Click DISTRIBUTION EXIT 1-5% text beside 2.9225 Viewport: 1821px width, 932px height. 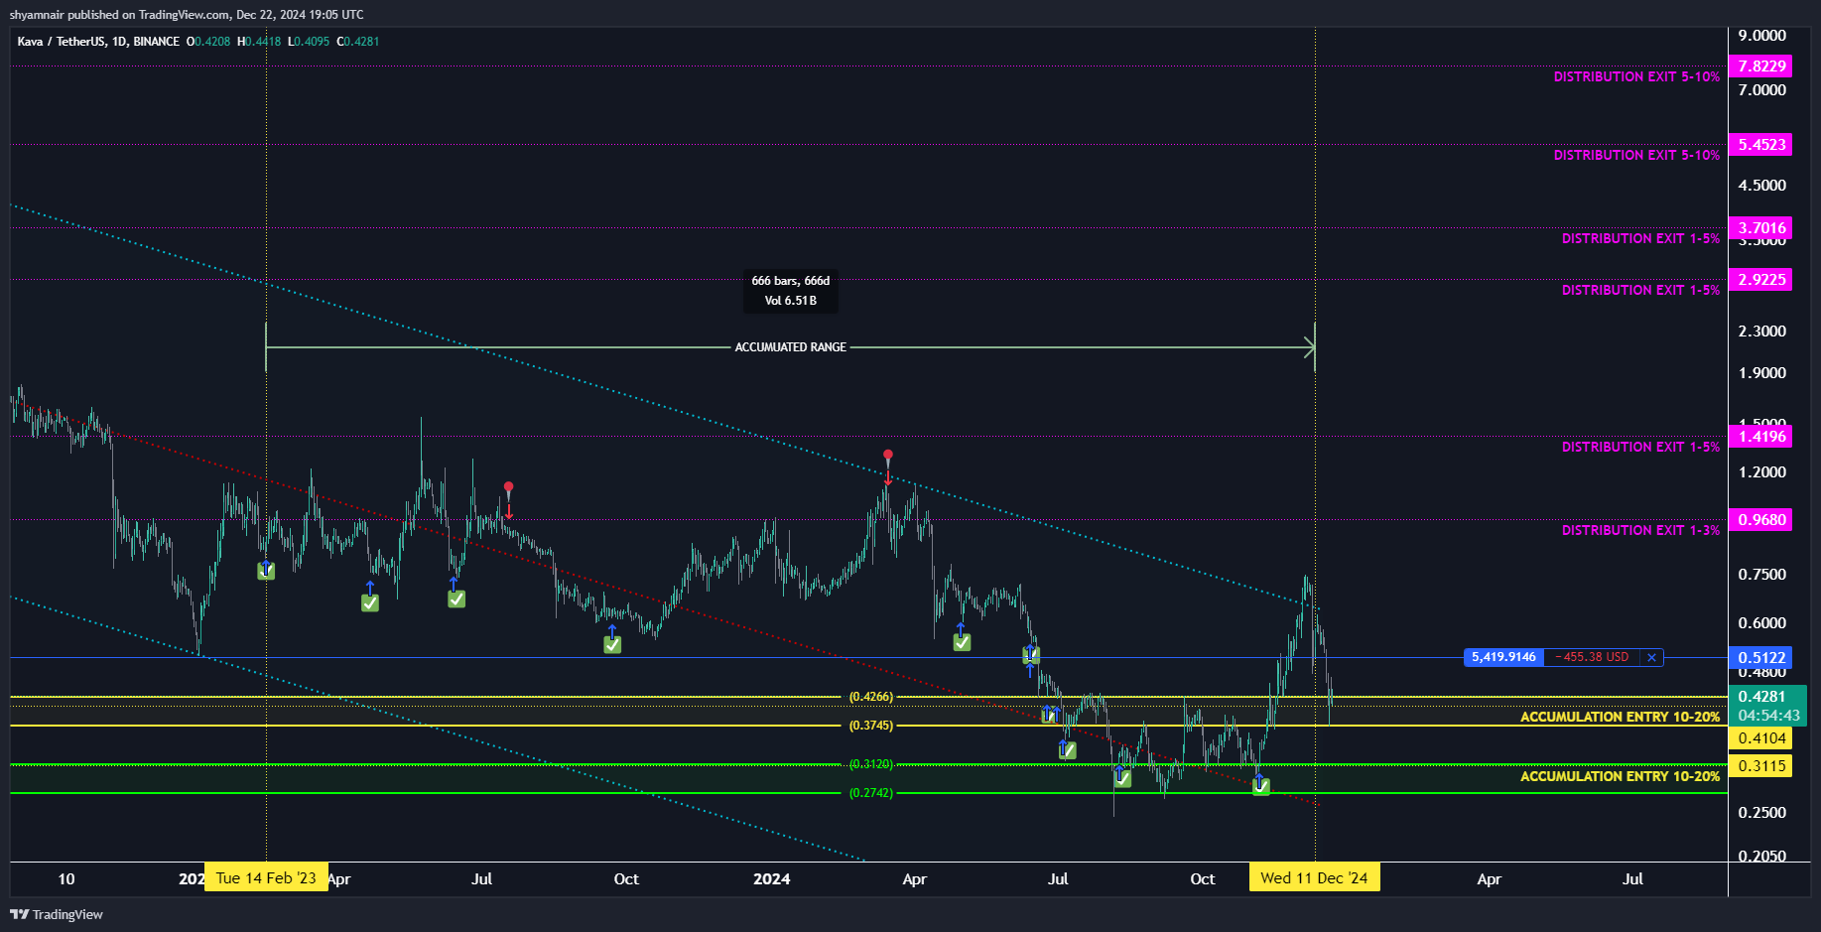pyautogui.click(x=1640, y=290)
